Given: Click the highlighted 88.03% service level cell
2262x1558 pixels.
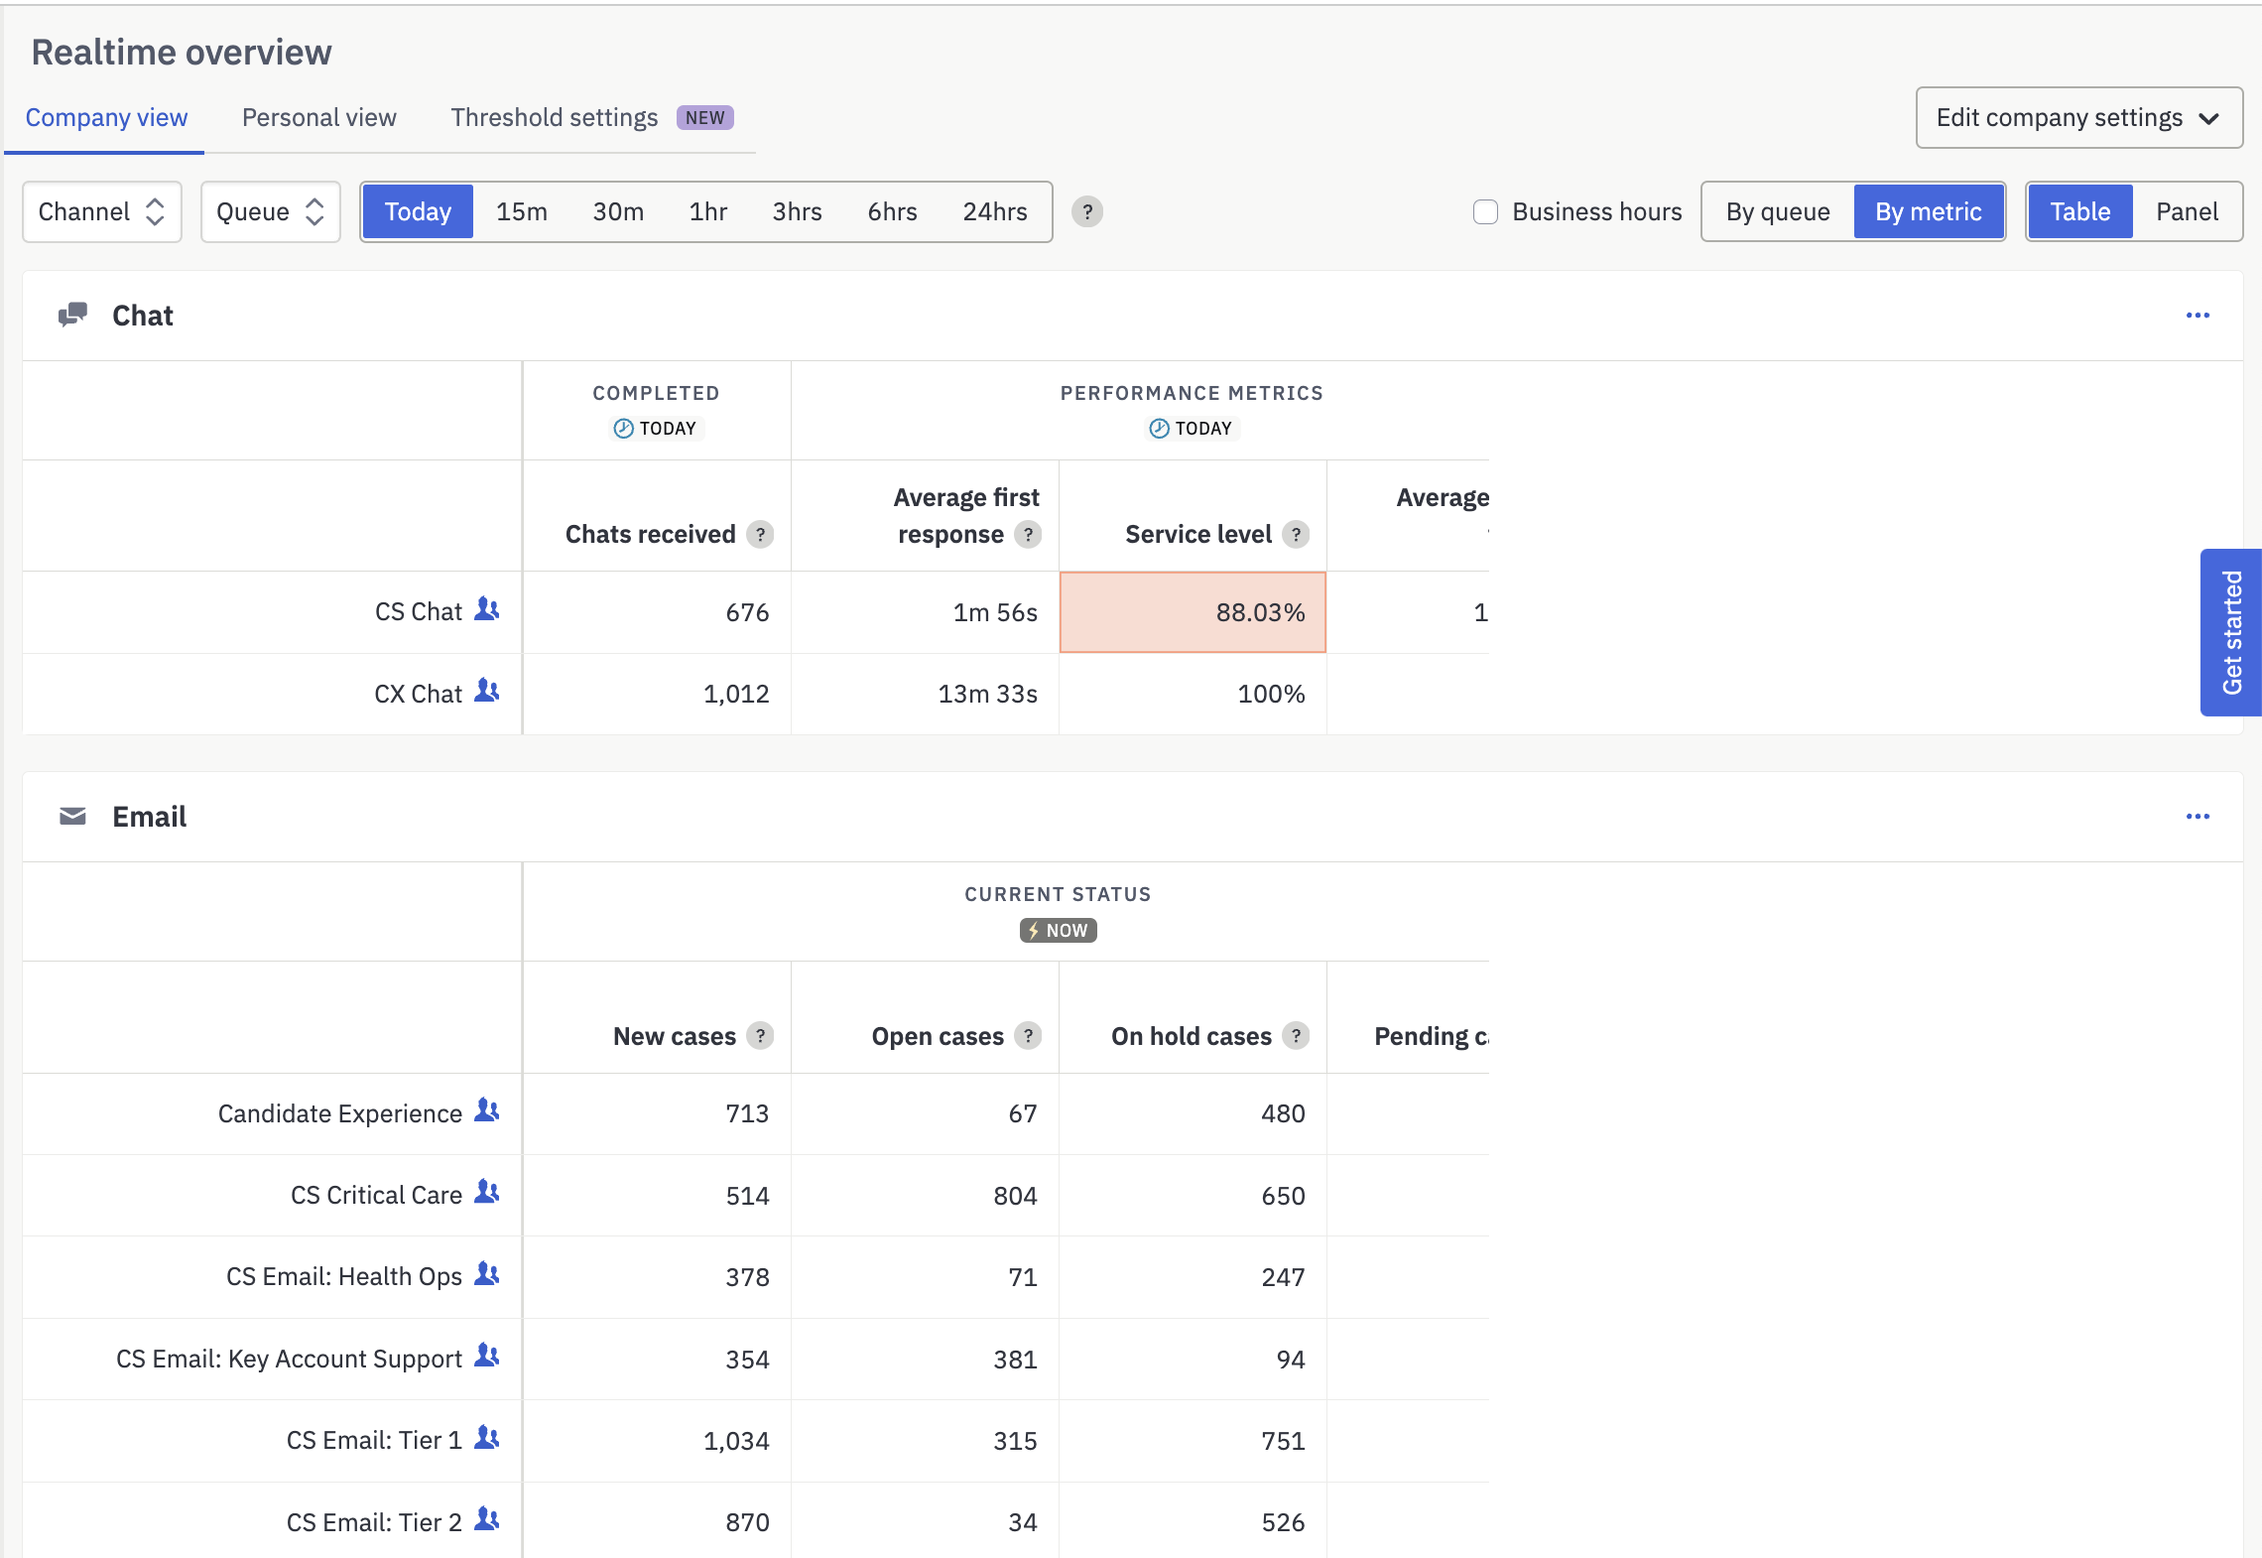Looking at the screenshot, I should point(1193,612).
